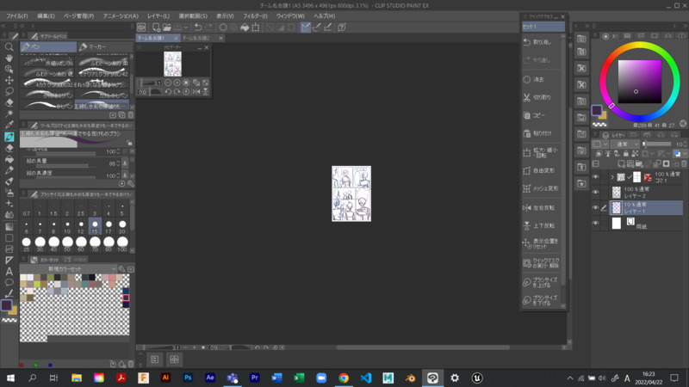Viewport: 689px width, 387px height.
Task: Click the flip horizontal icon in Quick Access
Action: [527, 207]
